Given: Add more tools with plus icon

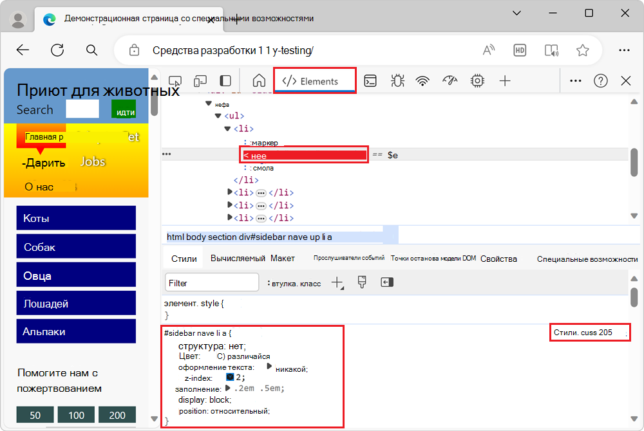Looking at the screenshot, I should point(505,81).
